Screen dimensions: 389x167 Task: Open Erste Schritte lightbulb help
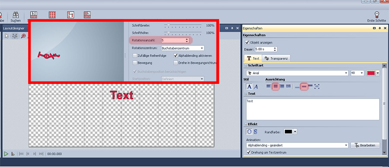pos(377,16)
